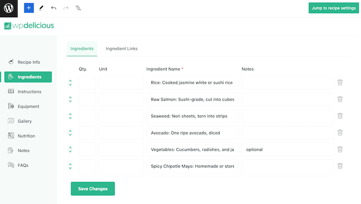Image resolution: width=361 pixels, height=204 pixels.
Task: Click Qty field of Raw Salmon row
Action: (x=87, y=99)
